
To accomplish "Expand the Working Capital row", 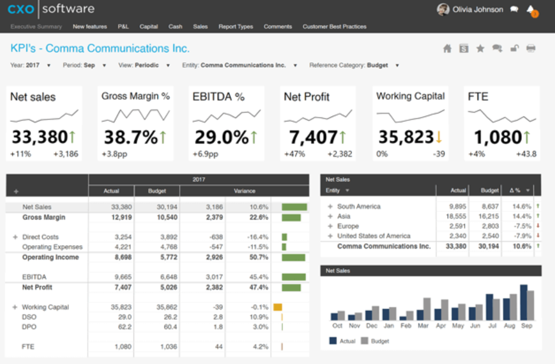I will coord(15,307).
